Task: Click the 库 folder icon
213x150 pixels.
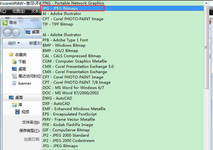Action: pos(15,105)
